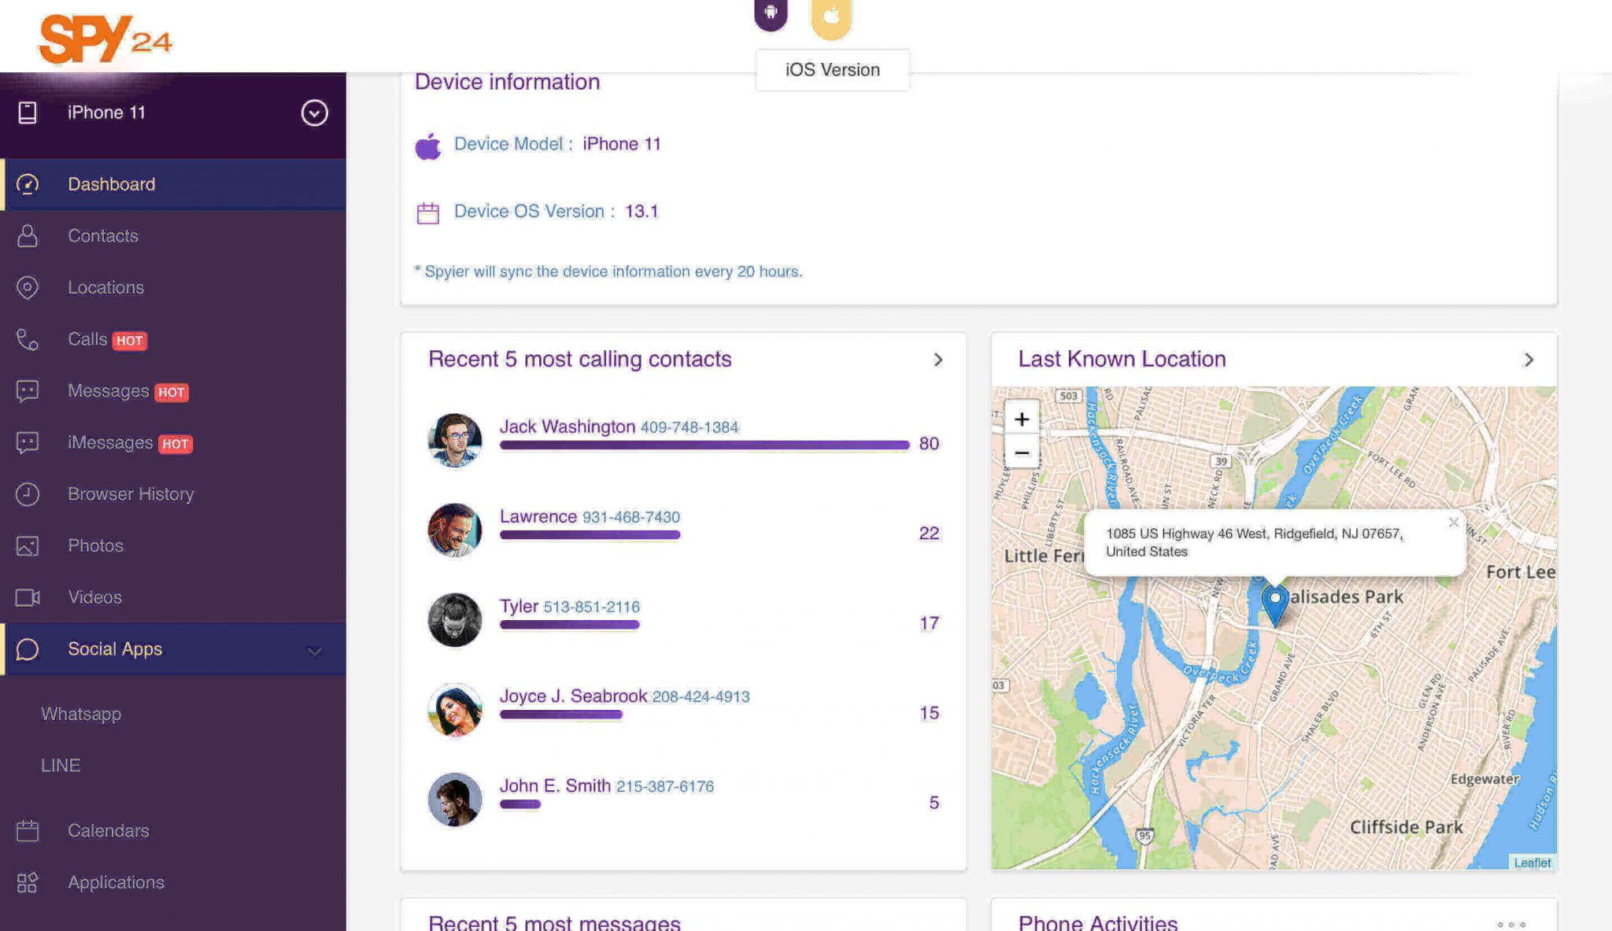Screen dimensions: 1612x931
Task: Click Joyce J. Seabrook's avatar
Action: 455,710
